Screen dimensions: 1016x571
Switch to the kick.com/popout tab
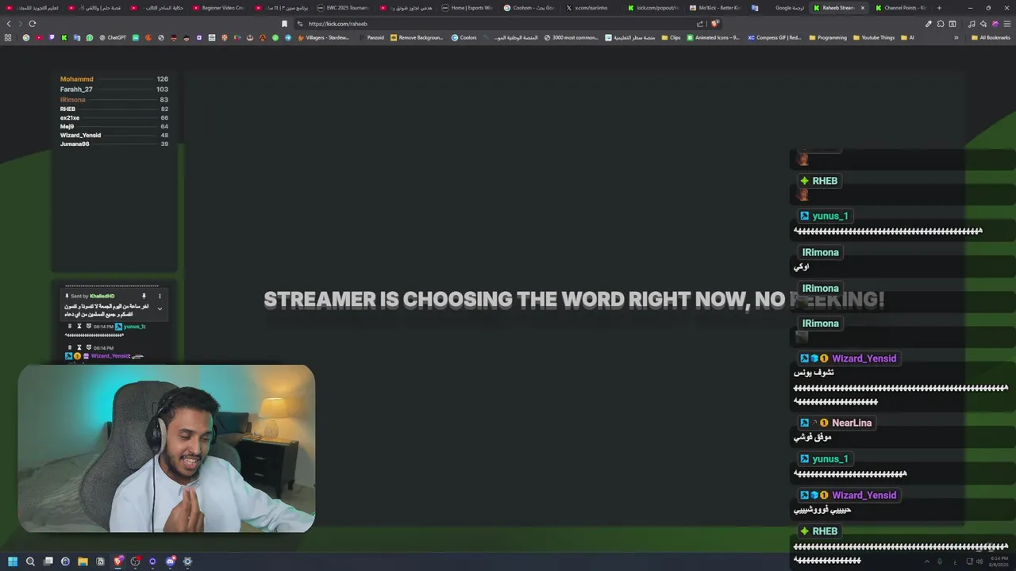[653, 8]
